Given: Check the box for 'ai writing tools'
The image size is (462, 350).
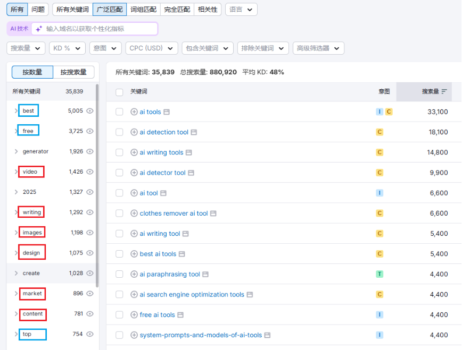Looking at the screenshot, I should 119,152.
